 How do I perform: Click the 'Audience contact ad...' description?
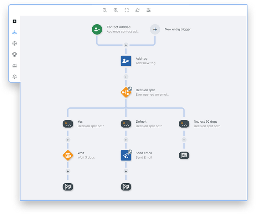[x=123, y=31]
